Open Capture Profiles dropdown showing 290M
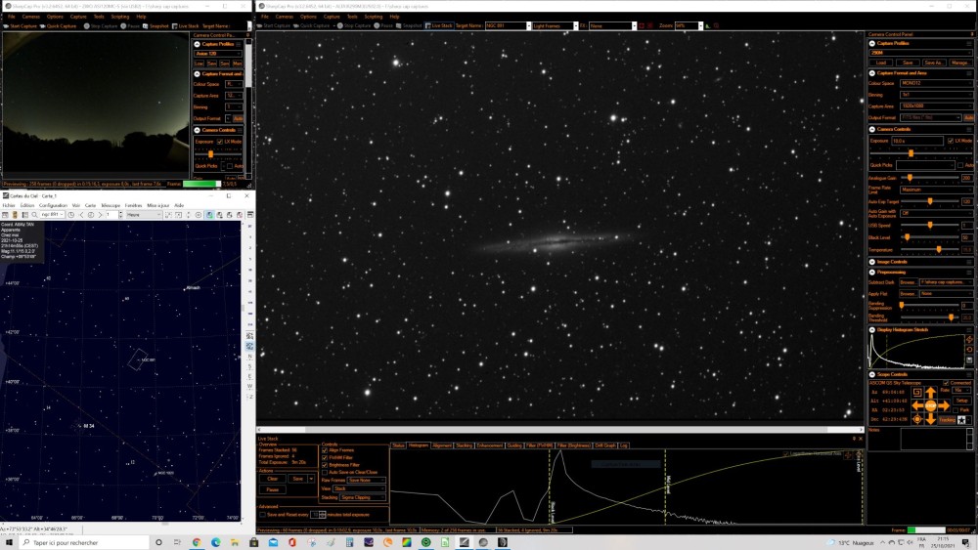Screen dimensions: 978x550 (920, 53)
